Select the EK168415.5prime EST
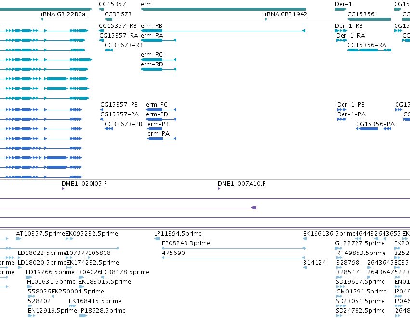This screenshot has width=410, height=318. (72, 306)
